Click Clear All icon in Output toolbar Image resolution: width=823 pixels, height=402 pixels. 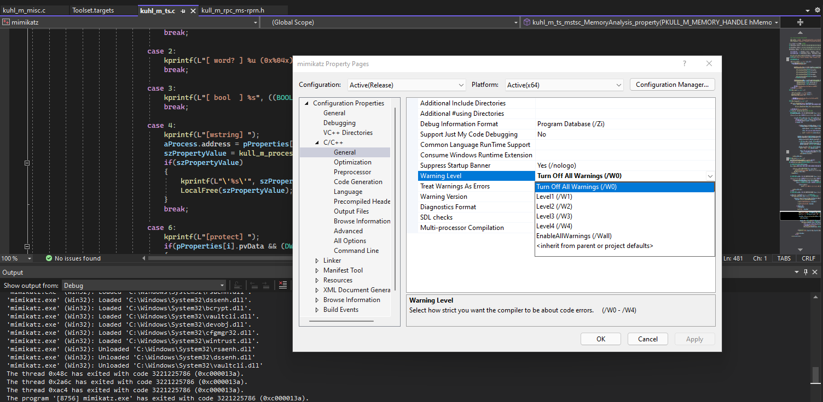[x=283, y=285]
